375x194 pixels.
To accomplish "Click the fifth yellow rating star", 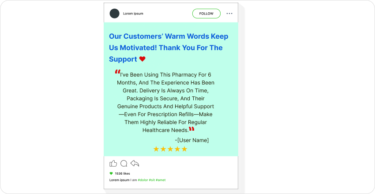I will pyautogui.click(x=184, y=149).
